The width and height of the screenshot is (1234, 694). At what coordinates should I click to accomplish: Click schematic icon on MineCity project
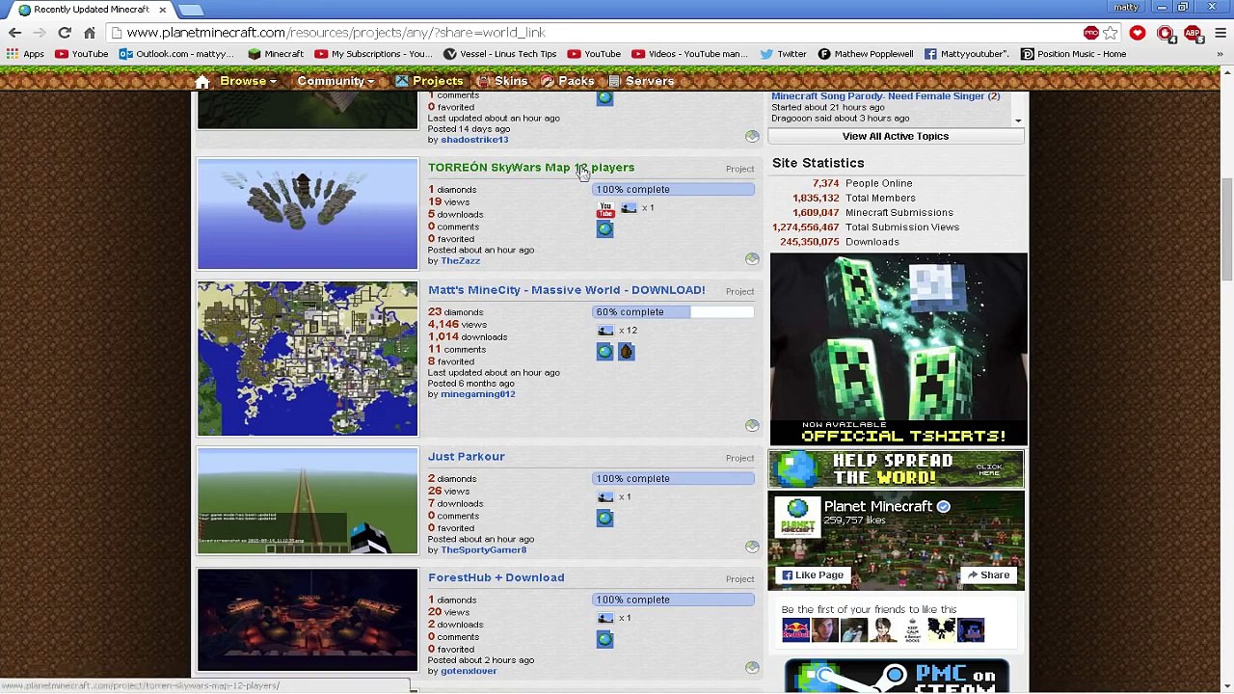click(x=626, y=352)
